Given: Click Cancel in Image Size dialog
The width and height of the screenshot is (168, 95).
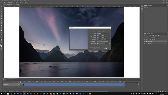Looking at the screenshot, I should (x=105, y=48).
